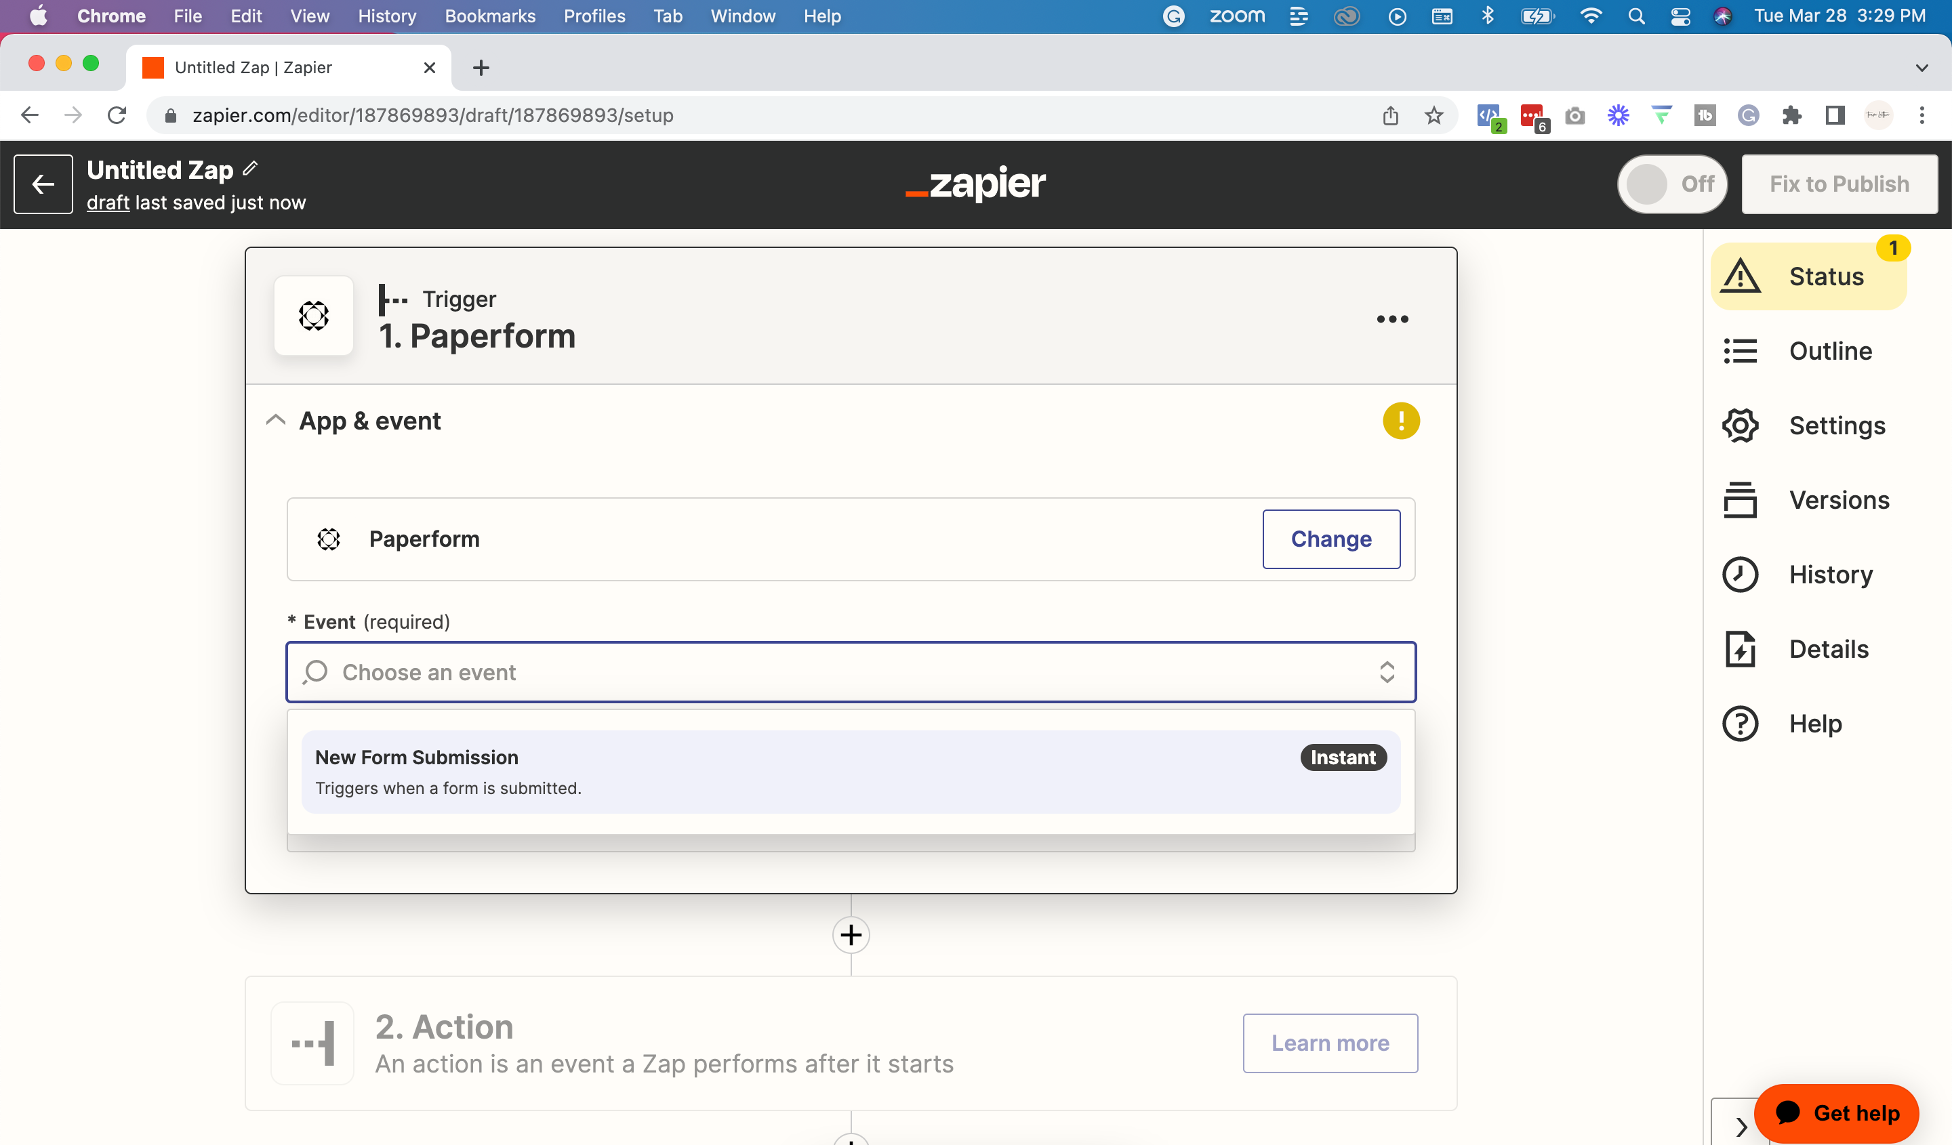This screenshot has width=1952, height=1145.
Task: Open the Chrome File menu
Action: [188, 16]
